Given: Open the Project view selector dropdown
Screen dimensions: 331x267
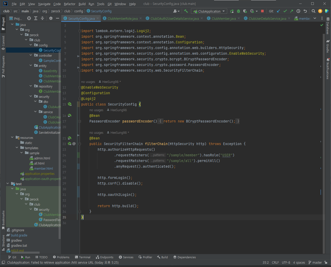Looking at the screenshot, I should click(x=16, y=18).
